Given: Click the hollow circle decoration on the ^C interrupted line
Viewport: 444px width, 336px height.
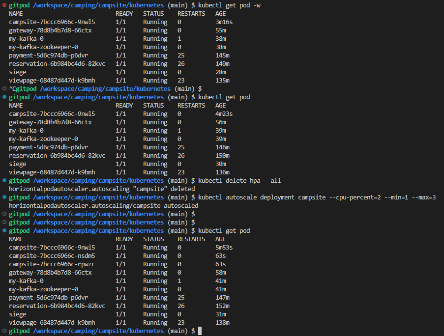Looking at the screenshot, I should pos(3,88).
